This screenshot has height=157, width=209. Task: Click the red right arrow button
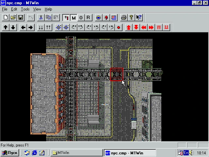(151, 27)
